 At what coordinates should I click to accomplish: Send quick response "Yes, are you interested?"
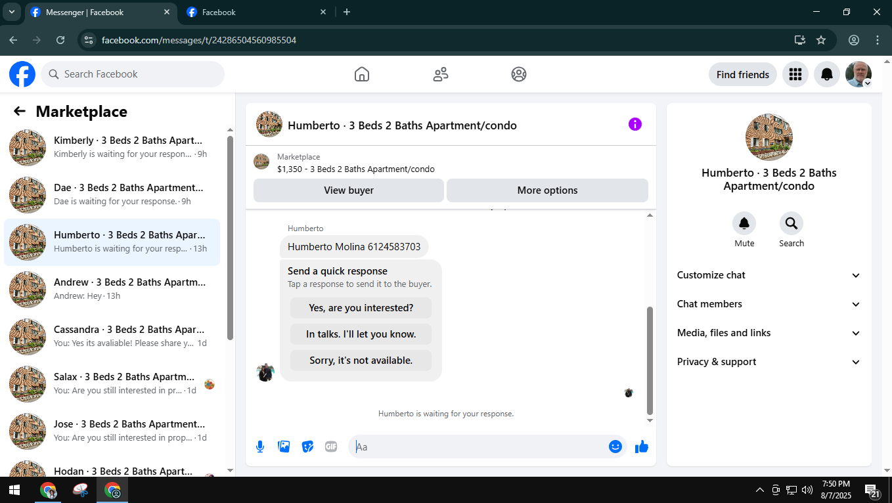coord(361,307)
